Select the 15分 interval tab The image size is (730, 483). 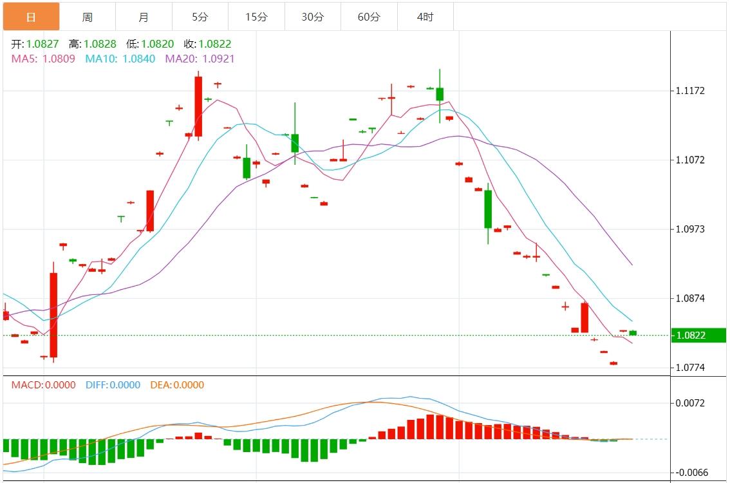256,17
